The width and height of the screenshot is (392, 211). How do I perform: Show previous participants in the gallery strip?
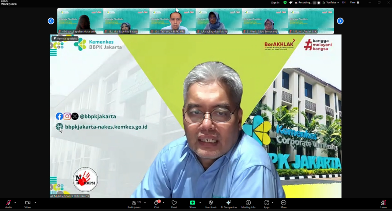tap(51, 21)
